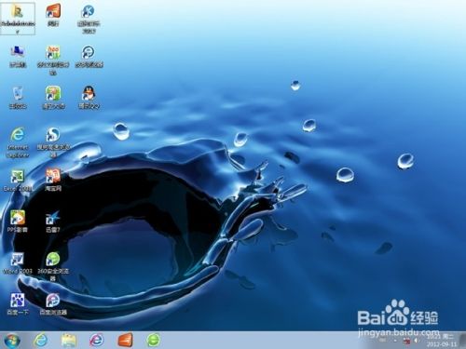Select the Baidu browser (百度浏览器) shortcut

[x=53, y=304]
